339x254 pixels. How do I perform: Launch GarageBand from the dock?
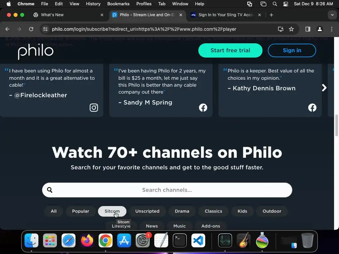(244, 240)
